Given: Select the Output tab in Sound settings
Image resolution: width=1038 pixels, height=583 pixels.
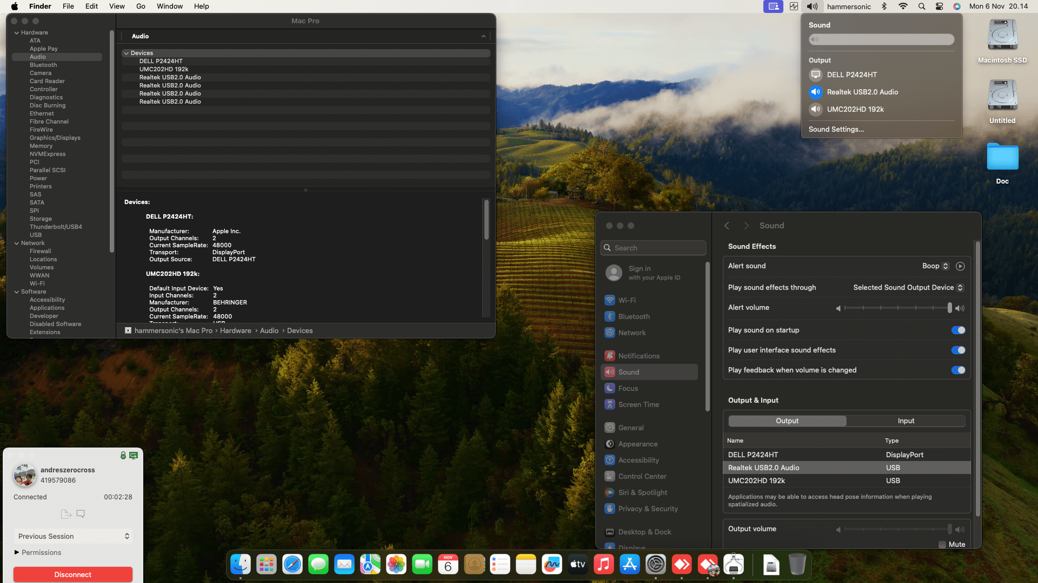Looking at the screenshot, I should [x=787, y=421].
